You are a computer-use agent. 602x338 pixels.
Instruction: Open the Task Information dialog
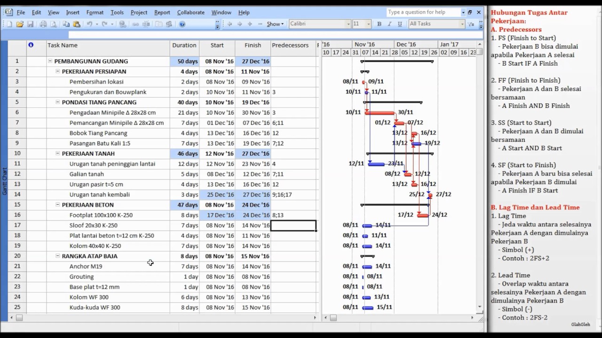point(158,24)
